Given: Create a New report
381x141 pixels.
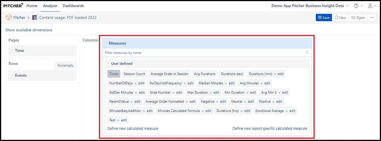Looking at the screenshot, I should click(x=340, y=17).
